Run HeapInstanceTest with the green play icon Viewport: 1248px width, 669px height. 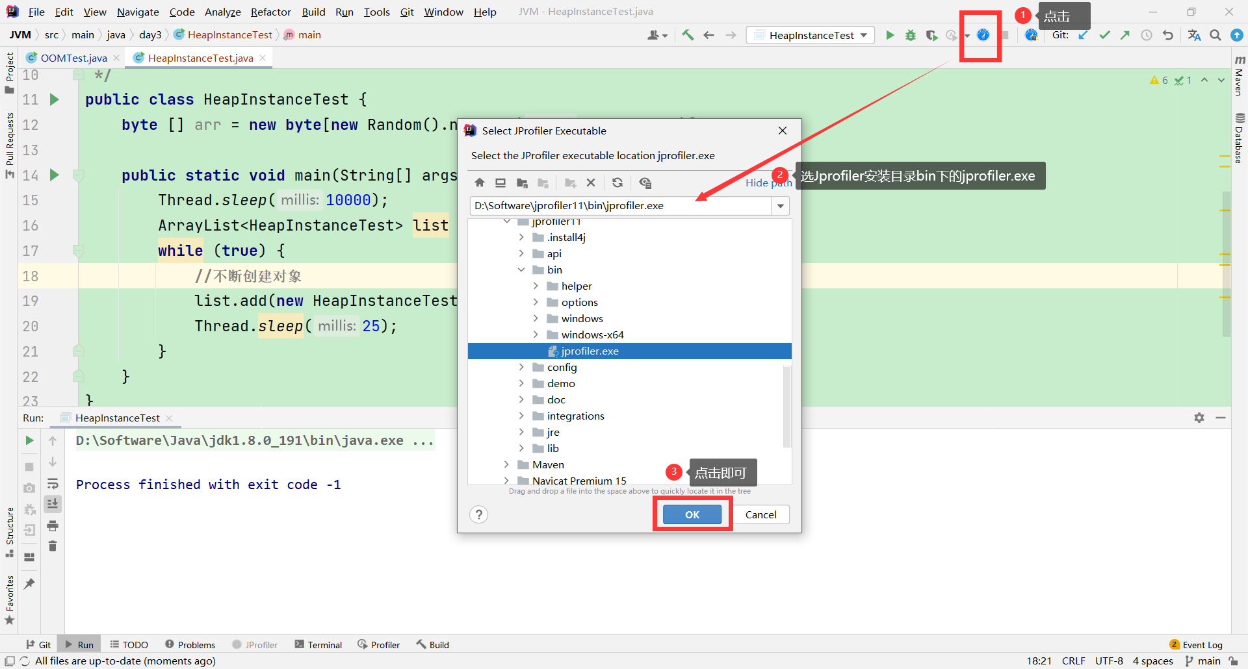890,35
